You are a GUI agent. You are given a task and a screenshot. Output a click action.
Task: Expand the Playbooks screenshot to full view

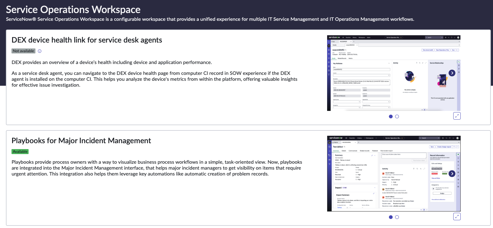click(x=457, y=217)
